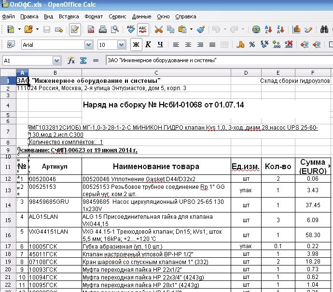Viewport: 333px width, 292px height.
Task: Expand the Arial font name dropdown
Action: tap(89, 45)
